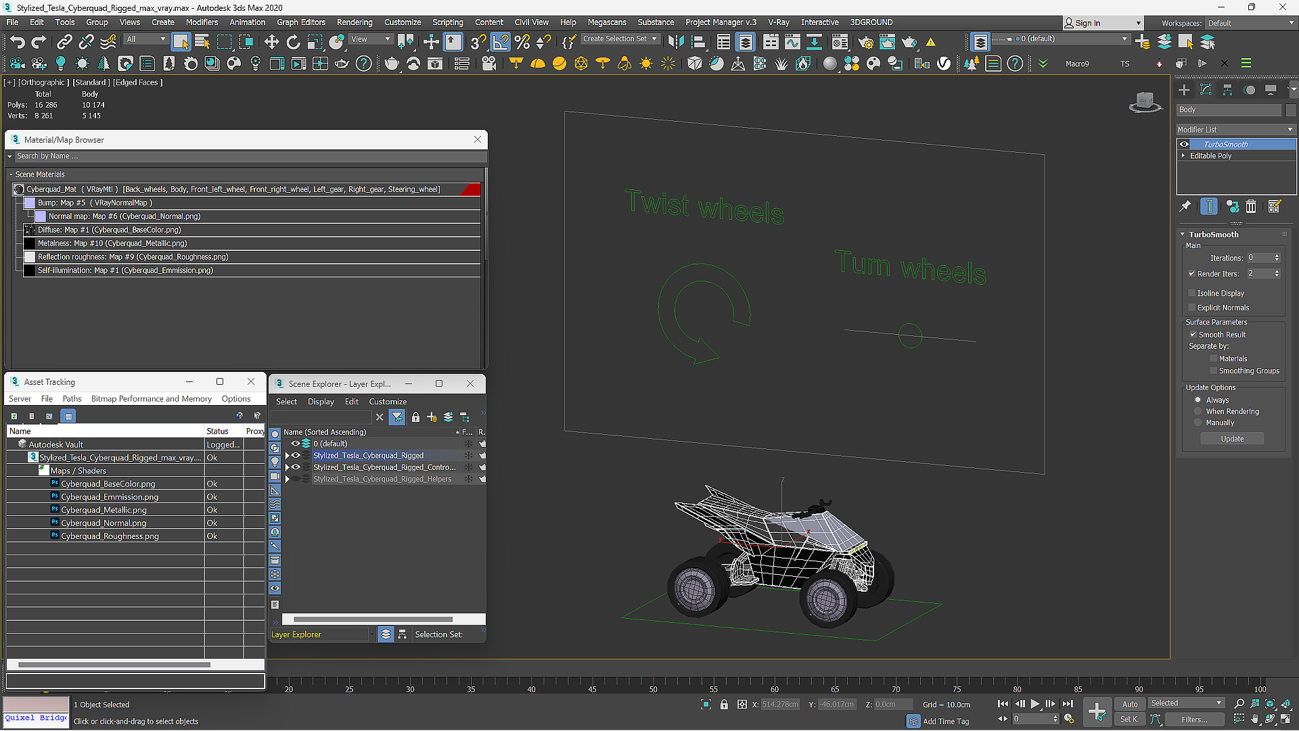The image size is (1299, 731).
Task: Click the Mirror tool icon
Action: pyautogui.click(x=676, y=42)
